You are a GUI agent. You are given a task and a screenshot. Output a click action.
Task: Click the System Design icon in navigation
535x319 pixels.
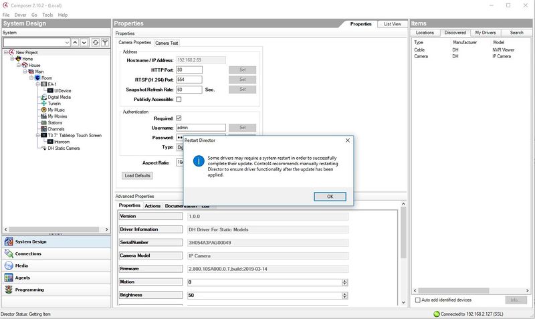coord(9,241)
